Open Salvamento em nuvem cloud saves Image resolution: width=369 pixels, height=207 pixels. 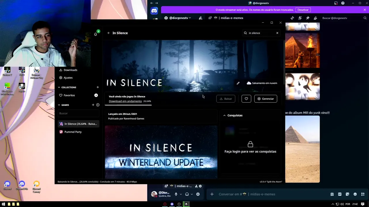(x=262, y=83)
